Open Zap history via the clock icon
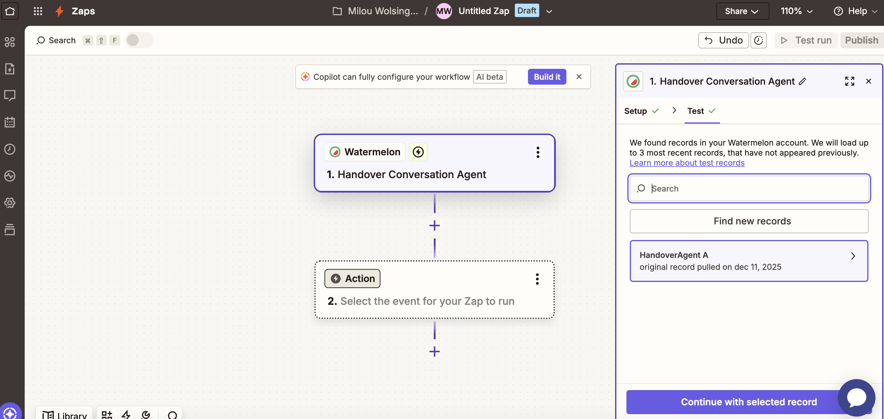This screenshot has height=419, width=884. coord(10,149)
